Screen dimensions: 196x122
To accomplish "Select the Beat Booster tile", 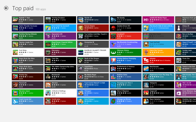I will pos(158,69).
